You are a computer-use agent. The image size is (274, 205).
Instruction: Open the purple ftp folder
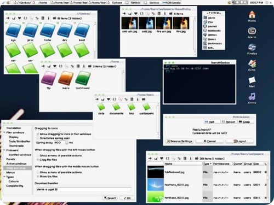[x=48, y=78]
